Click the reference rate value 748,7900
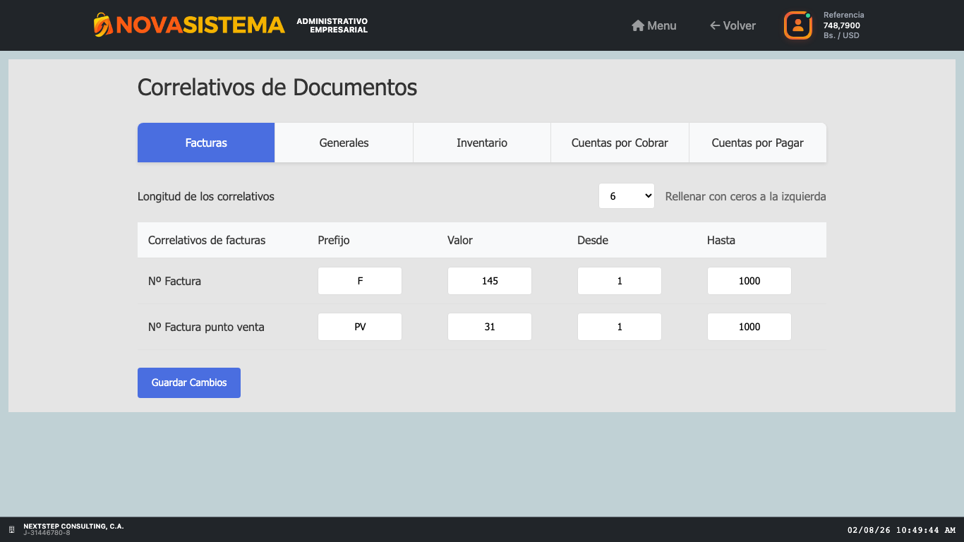This screenshot has width=964, height=542. (842, 25)
